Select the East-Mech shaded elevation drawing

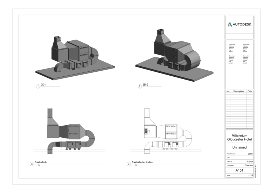[x=71, y=131]
